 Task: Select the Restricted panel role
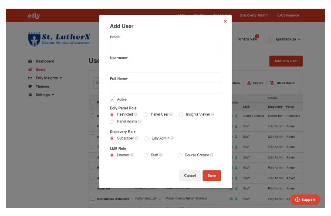click(x=112, y=114)
